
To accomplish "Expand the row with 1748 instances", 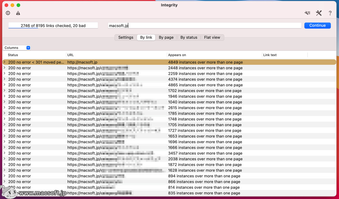I will pos(4,119).
